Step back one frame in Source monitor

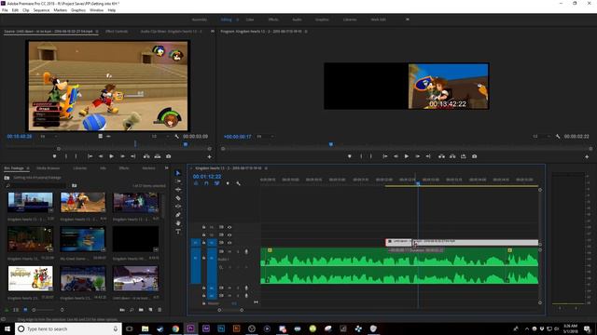point(101,156)
